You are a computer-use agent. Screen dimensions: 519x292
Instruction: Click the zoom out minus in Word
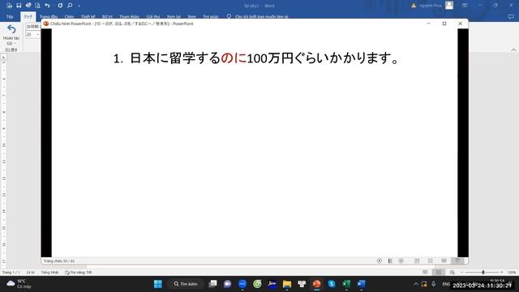point(462,273)
